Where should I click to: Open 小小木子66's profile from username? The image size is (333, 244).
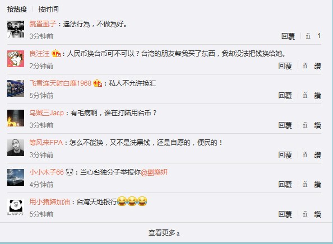pos(47,172)
